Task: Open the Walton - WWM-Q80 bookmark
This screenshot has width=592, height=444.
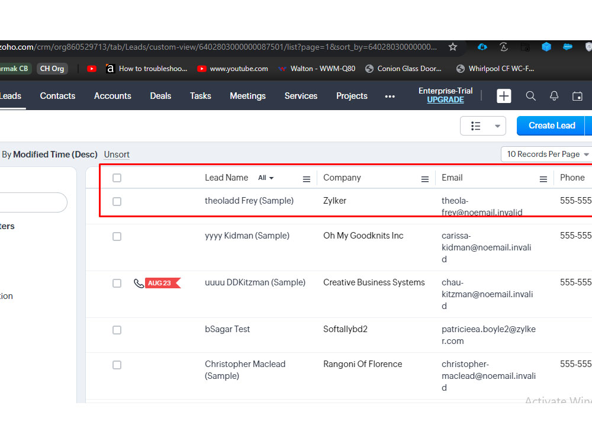Action: tap(317, 69)
